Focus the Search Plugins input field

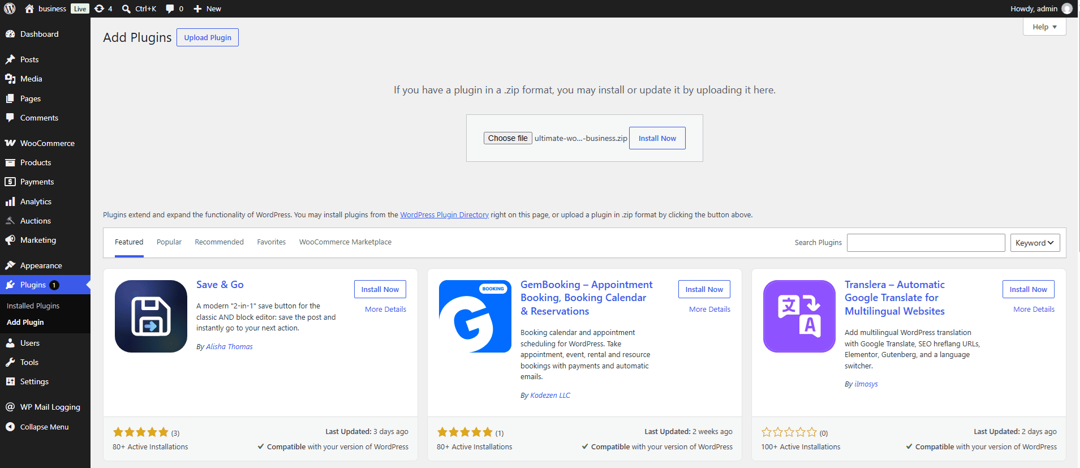point(926,243)
